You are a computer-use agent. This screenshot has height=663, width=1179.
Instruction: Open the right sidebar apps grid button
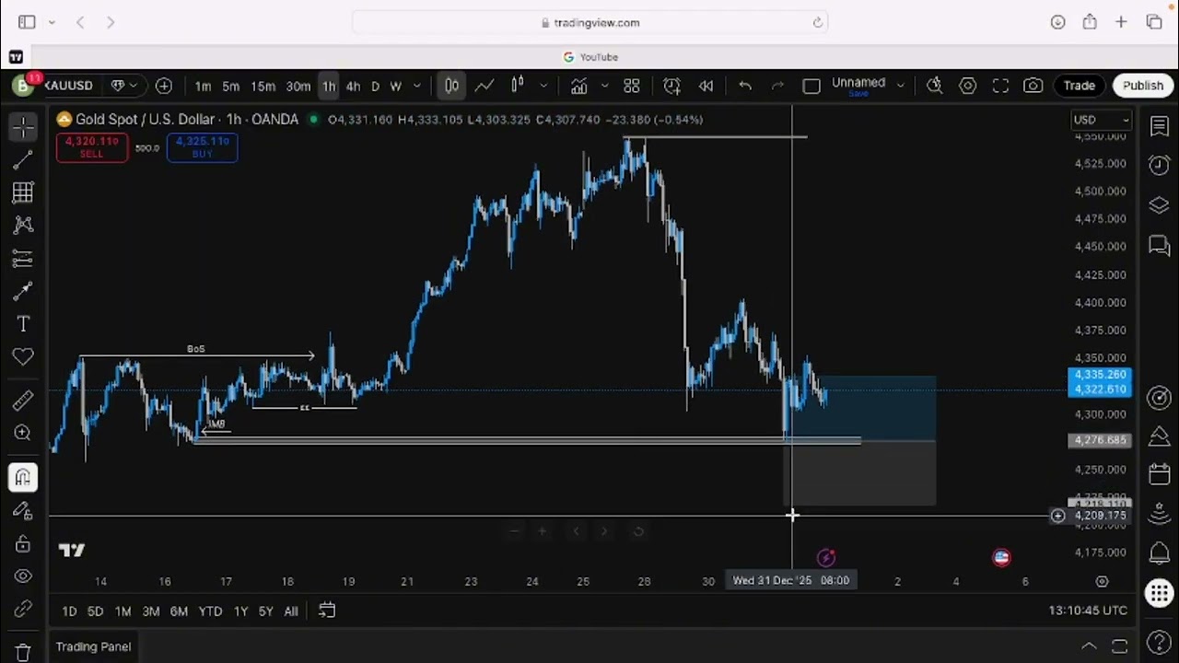tap(1160, 593)
